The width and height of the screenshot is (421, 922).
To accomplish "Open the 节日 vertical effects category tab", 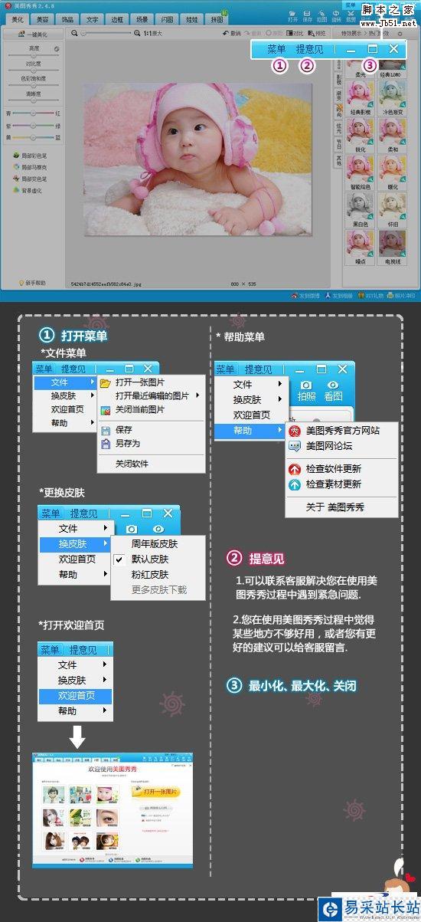I will [x=339, y=143].
